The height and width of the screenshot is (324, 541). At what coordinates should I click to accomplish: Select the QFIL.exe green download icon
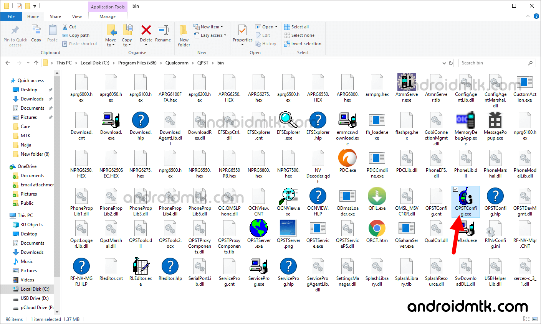click(377, 196)
